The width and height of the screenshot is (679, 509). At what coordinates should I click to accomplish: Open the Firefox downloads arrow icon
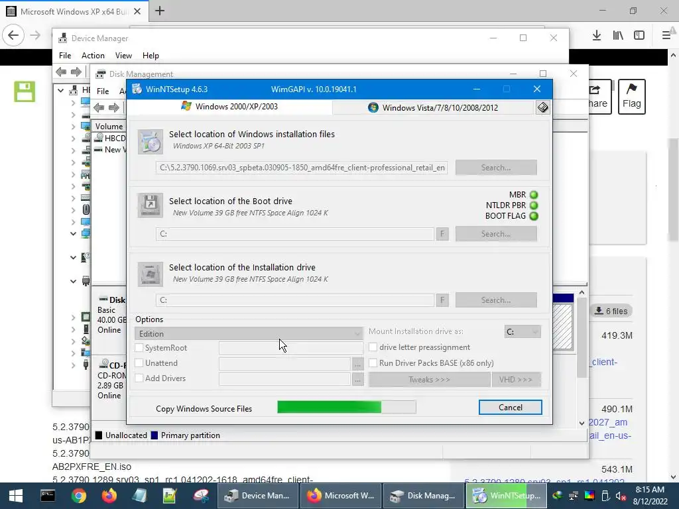597,36
